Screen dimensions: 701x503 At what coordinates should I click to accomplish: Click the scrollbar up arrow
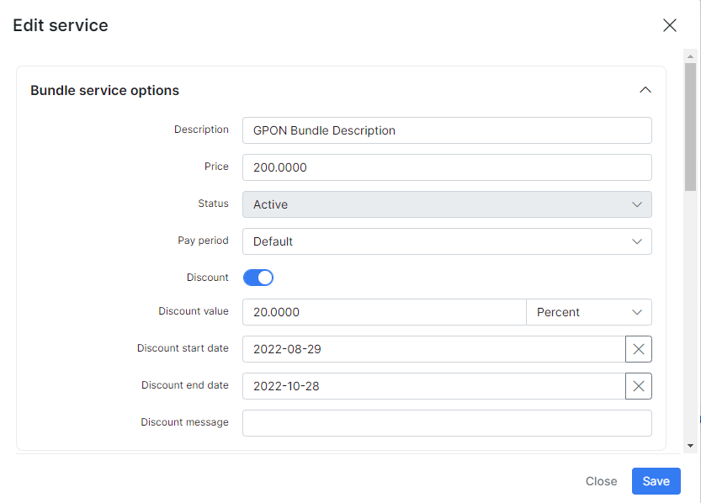(690, 56)
